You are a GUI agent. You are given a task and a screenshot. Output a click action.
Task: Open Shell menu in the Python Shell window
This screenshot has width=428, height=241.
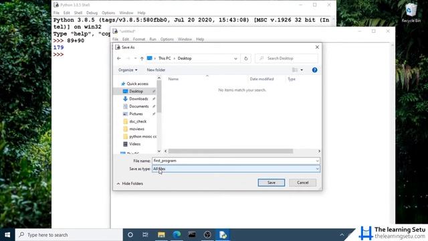point(78,13)
